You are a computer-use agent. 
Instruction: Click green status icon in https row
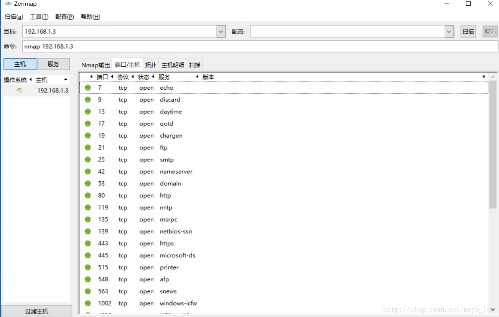[x=88, y=243]
